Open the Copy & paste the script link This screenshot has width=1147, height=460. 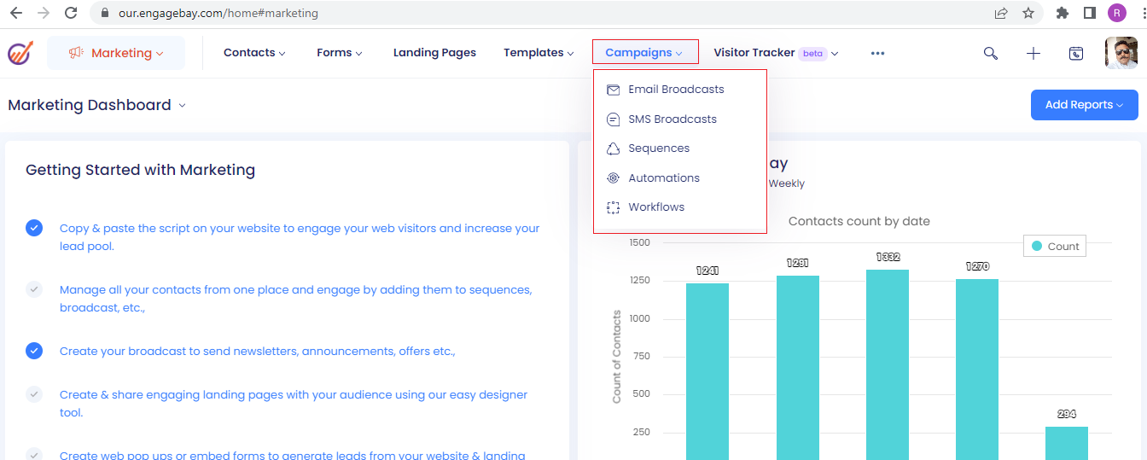[300, 237]
